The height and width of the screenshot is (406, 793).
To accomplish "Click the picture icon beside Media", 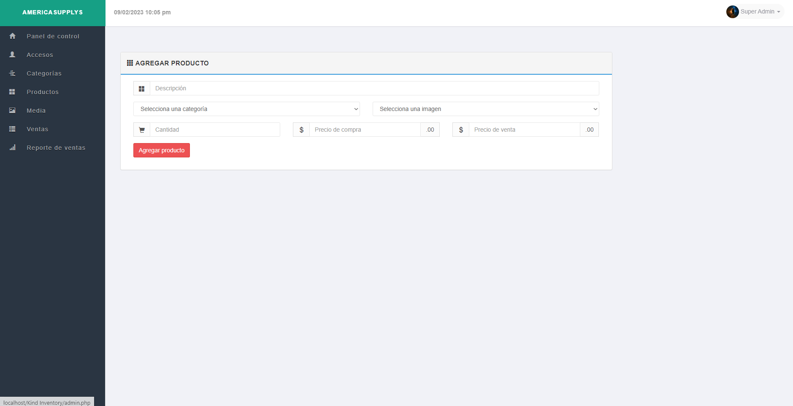I will 12,111.
